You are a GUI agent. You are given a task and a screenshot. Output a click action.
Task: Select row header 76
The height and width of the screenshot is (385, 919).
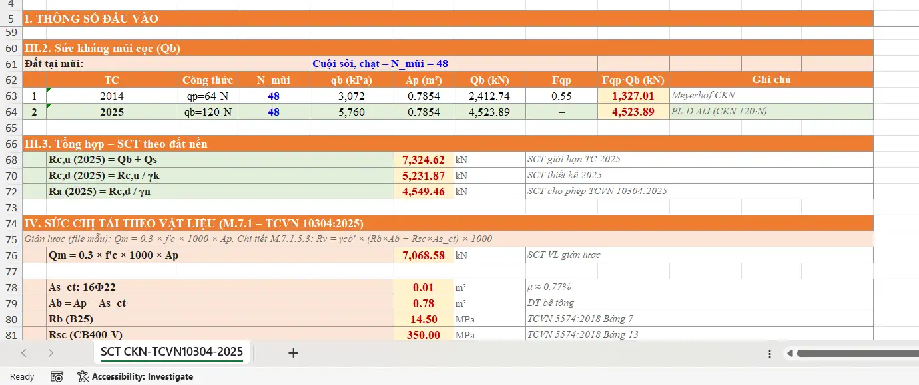[x=11, y=255]
